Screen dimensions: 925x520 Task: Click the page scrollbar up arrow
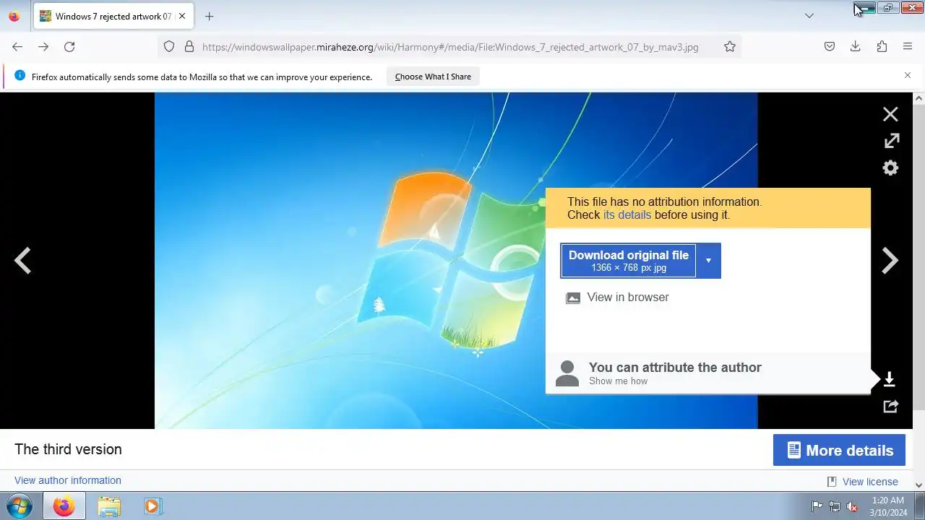[x=919, y=98]
